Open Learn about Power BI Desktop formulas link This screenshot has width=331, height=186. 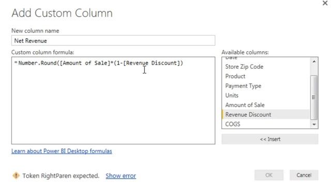[62, 151]
